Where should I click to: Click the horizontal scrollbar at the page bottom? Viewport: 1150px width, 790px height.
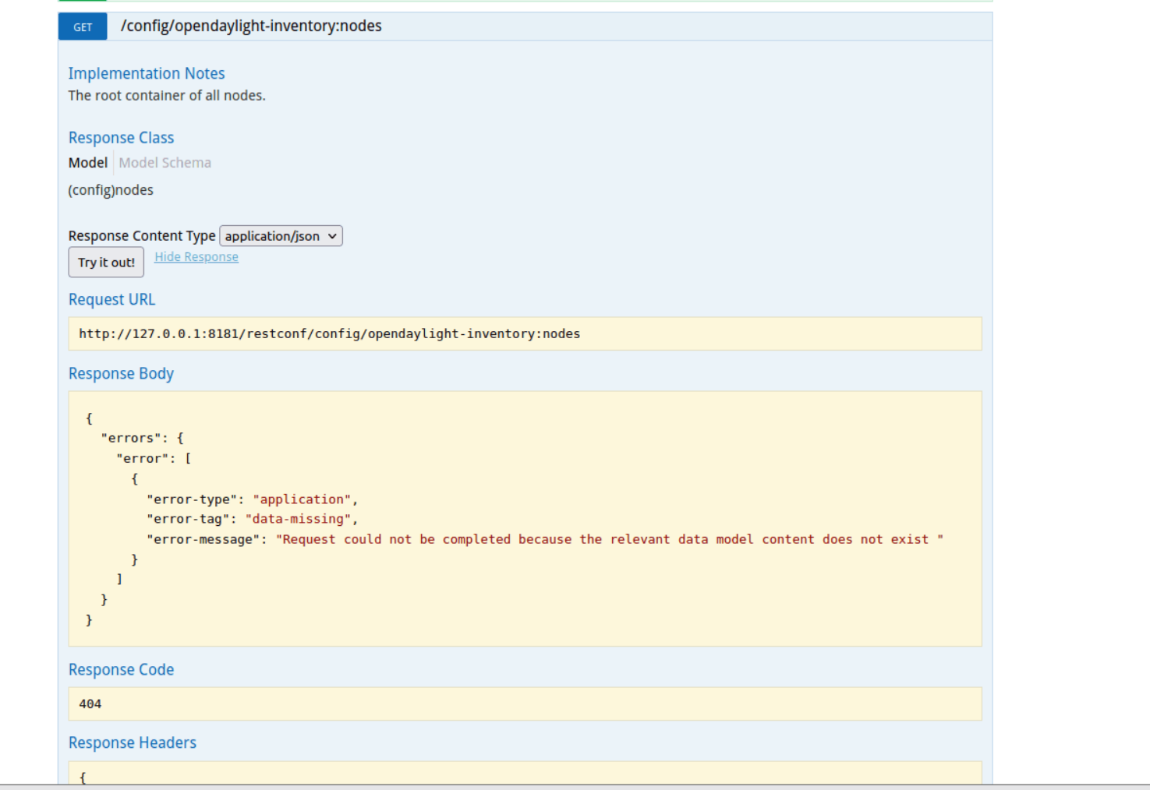coord(575,787)
